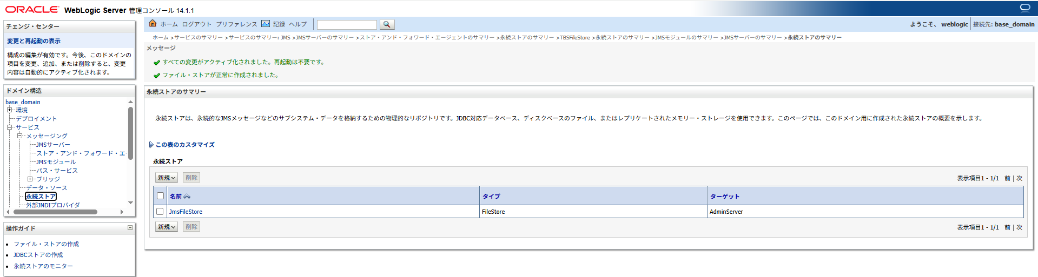Click the upper 削除 button
Image resolution: width=1038 pixels, height=277 pixels.
pyautogui.click(x=191, y=178)
